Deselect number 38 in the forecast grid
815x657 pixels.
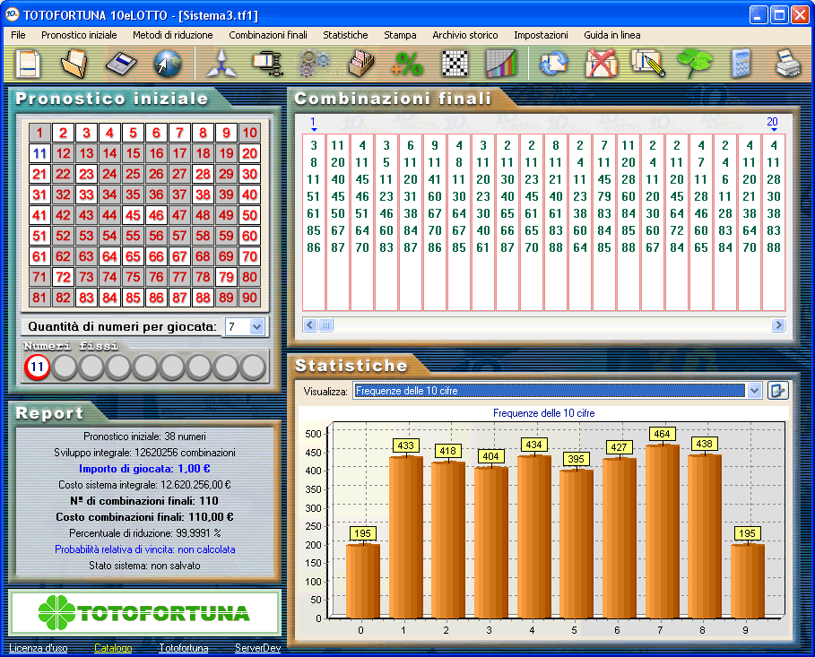click(203, 195)
